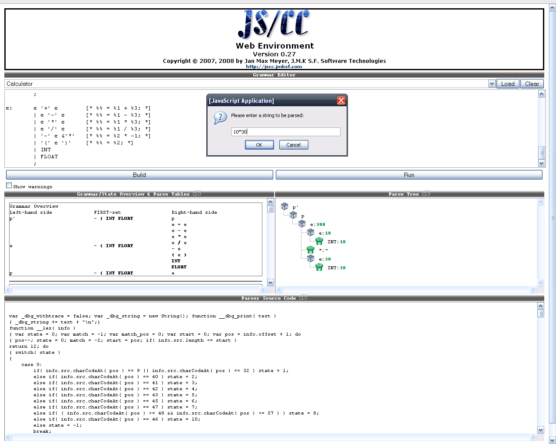Open the grammar selection dropdown showing Calculator
Screen dimensions: 556x444
491,84
